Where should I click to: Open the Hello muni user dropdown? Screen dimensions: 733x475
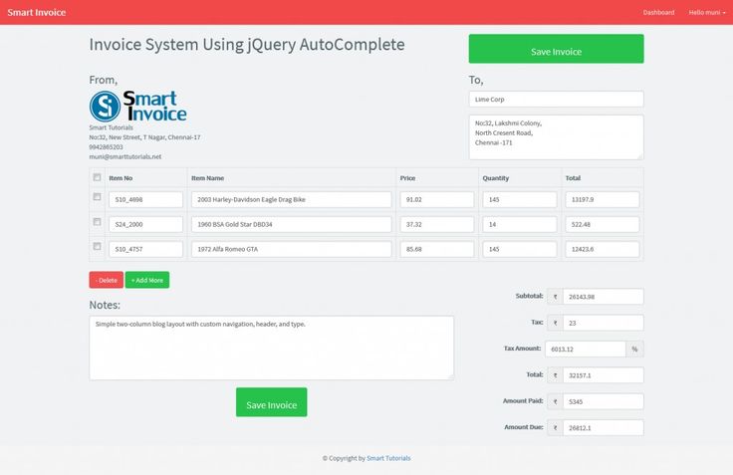pos(707,13)
